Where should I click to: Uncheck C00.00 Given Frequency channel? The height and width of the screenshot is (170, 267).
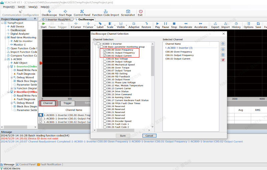click(105, 50)
